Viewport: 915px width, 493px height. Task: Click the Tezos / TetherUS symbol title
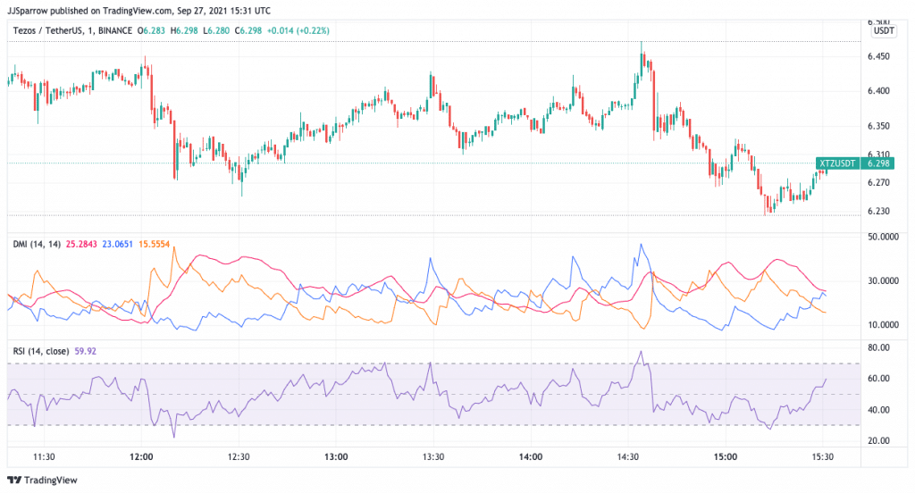(x=48, y=30)
